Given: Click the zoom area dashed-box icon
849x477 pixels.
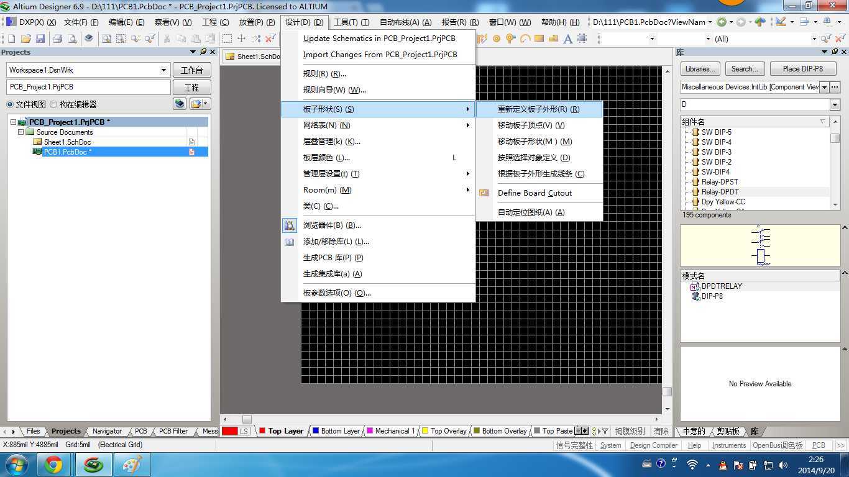Looking at the screenshot, I should (x=121, y=39).
